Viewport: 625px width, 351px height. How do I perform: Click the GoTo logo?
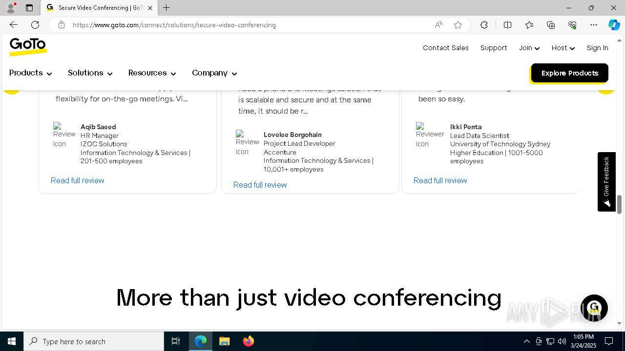point(28,47)
